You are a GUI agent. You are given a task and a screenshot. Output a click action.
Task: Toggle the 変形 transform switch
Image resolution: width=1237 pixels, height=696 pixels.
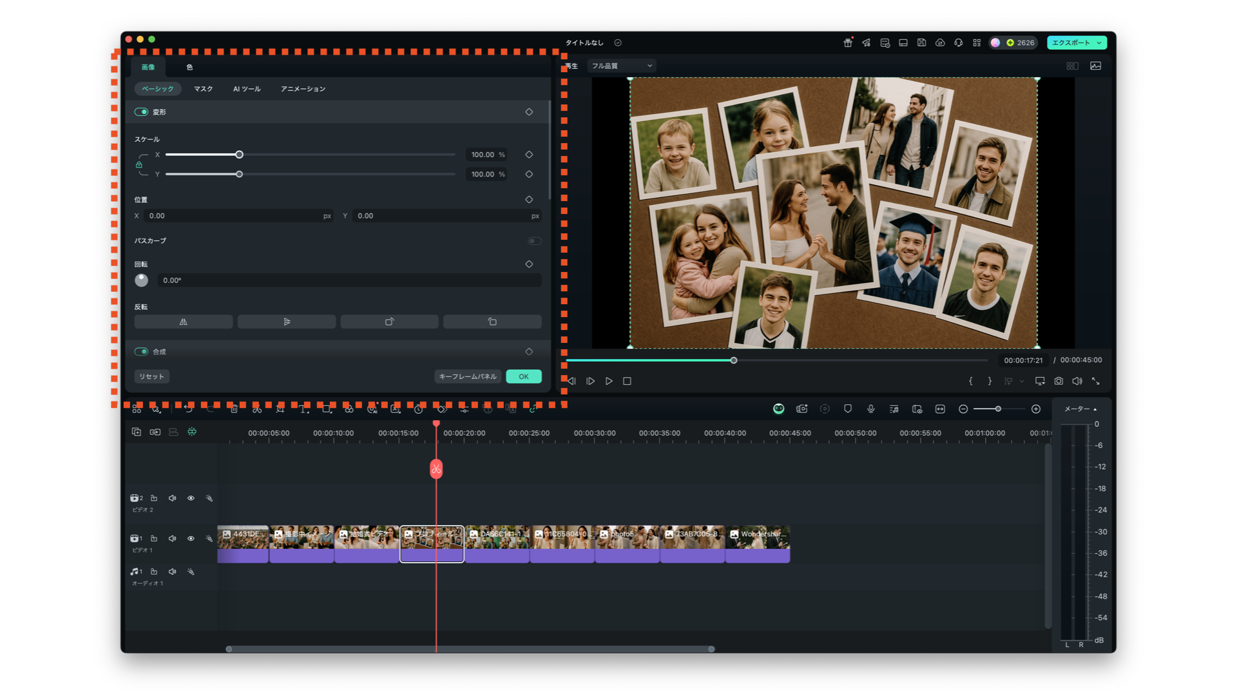click(141, 111)
